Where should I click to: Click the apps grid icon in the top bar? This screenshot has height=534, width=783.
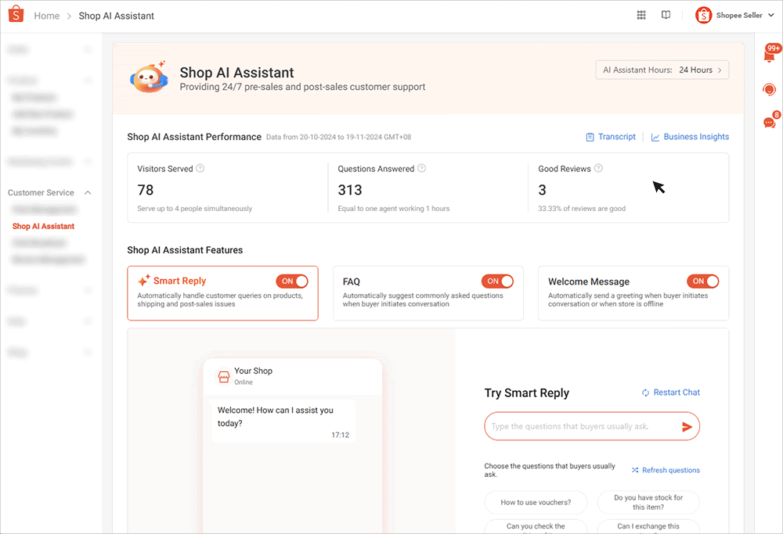pos(641,15)
